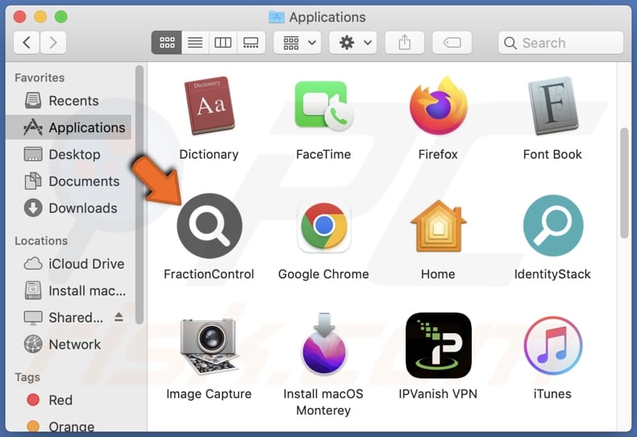Viewport: 637px width, 437px height.
Task: Click the Share toolbar button
Action: (x=404, y=43)
